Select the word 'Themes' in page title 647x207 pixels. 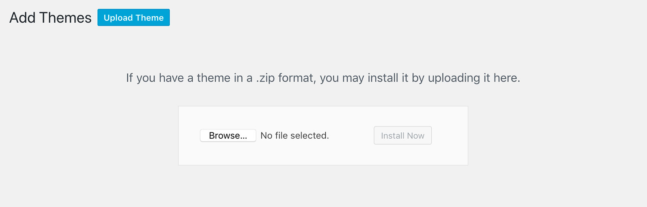[65, 18]
